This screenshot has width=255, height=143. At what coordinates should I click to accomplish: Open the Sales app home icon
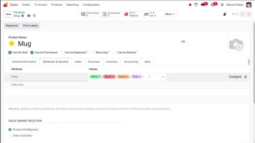[6, 5]
